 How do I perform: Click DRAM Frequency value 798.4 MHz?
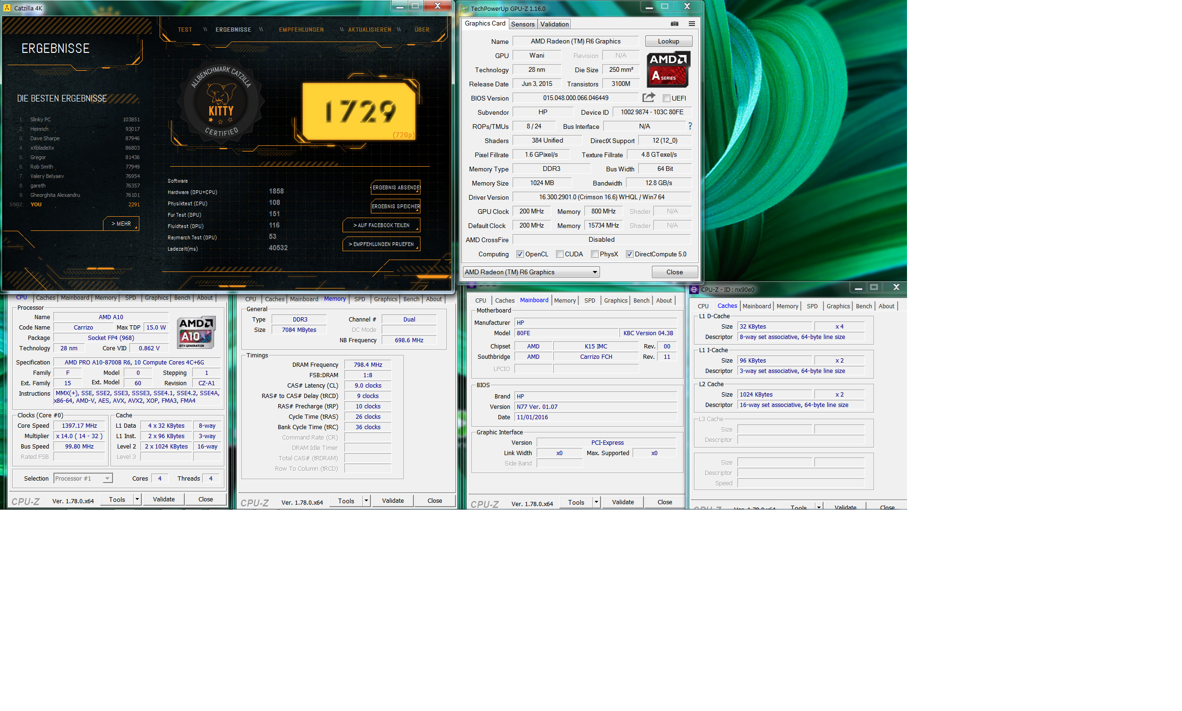(x=368, y=364)
